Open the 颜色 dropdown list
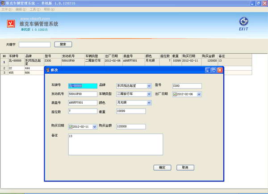 (149, 103)
